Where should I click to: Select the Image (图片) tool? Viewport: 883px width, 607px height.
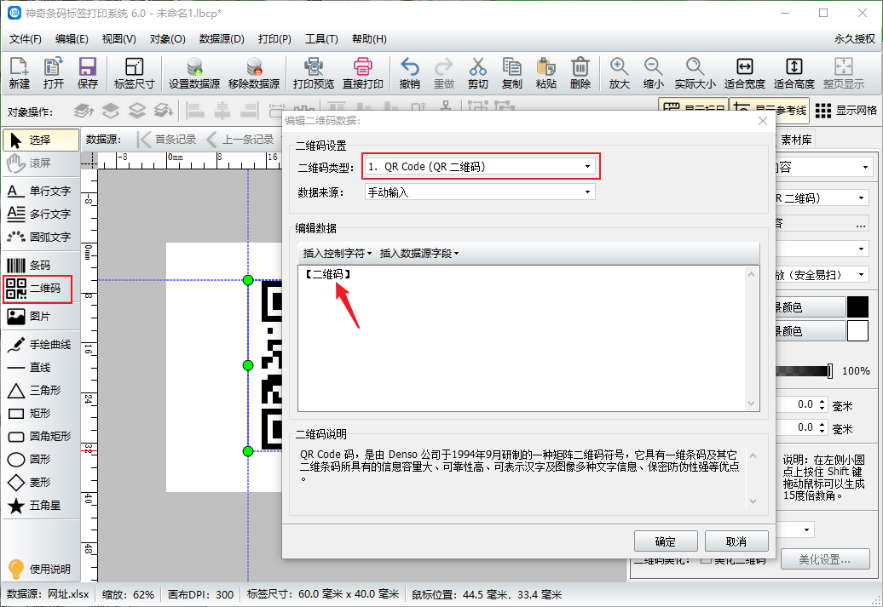coord(41,317)
